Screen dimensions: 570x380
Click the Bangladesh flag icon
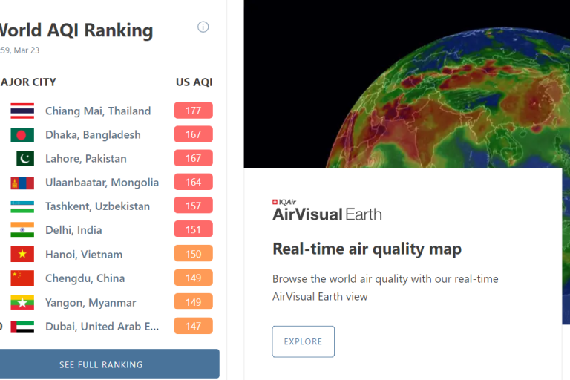point(22,135)
